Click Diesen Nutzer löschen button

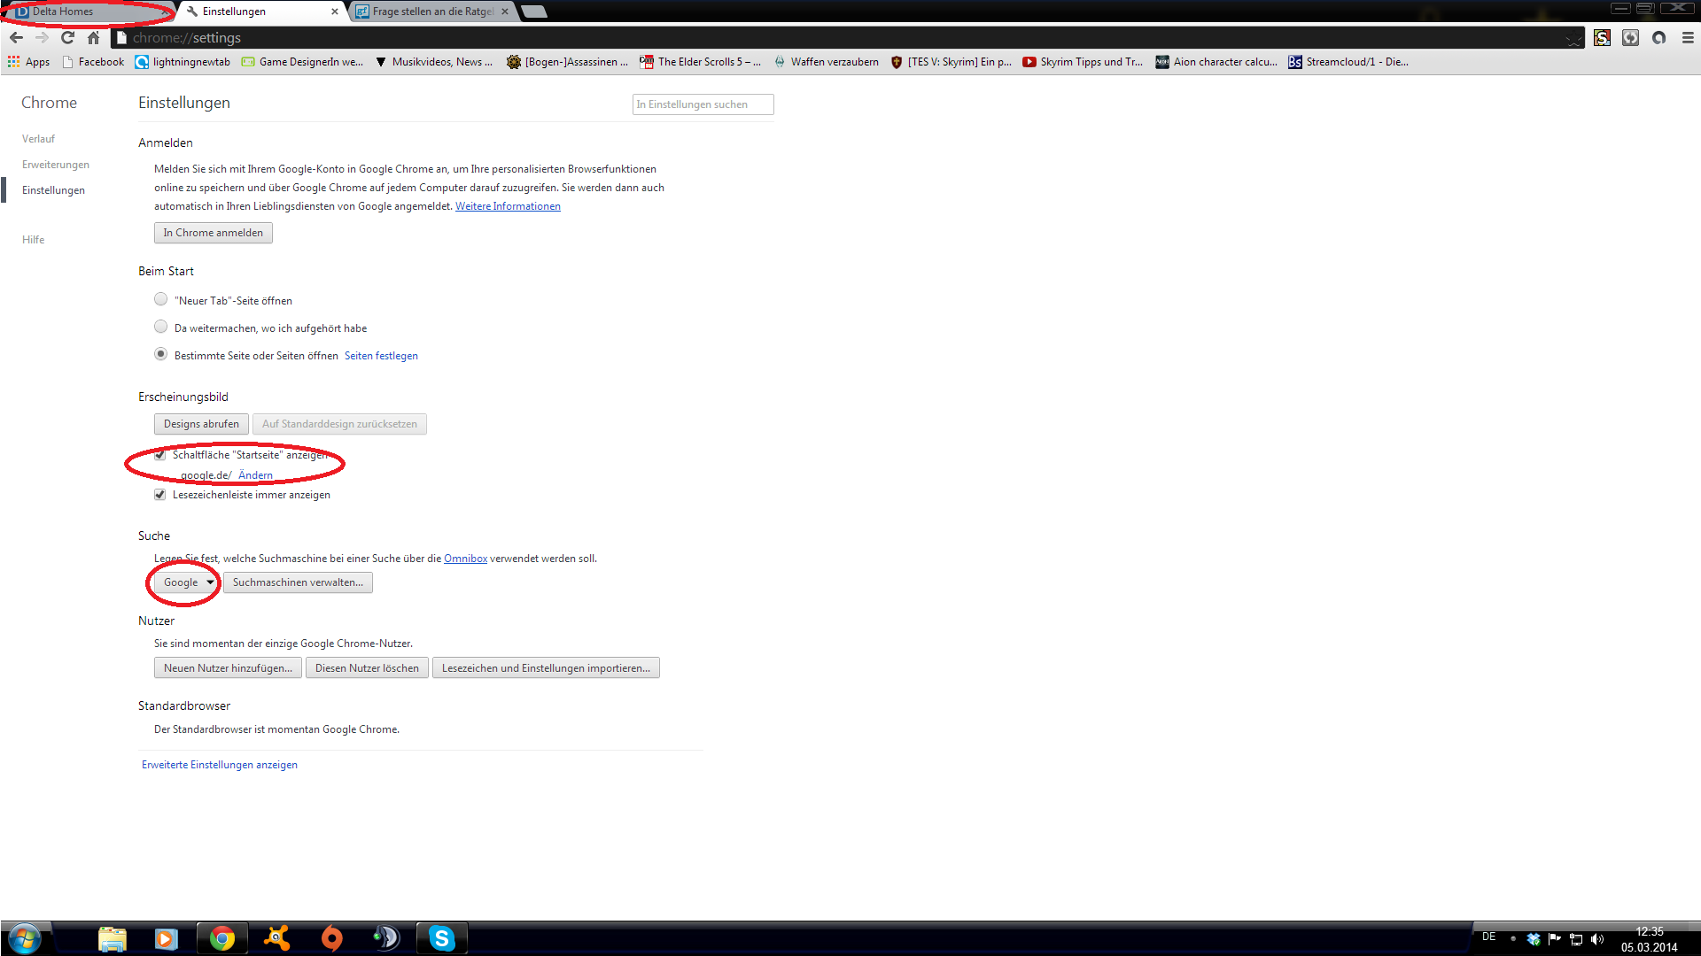(367, 668)
